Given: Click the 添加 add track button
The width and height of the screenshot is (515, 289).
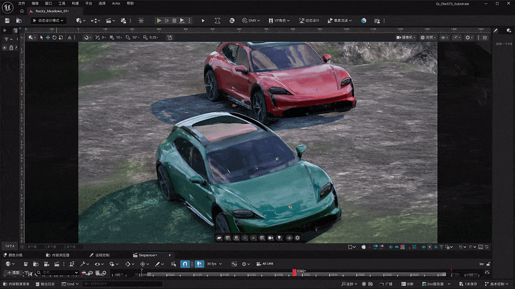Looking at the screenshot, I should pos(13,273).
